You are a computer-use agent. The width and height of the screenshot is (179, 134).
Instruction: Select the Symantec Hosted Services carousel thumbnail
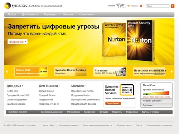pos(70,71)
